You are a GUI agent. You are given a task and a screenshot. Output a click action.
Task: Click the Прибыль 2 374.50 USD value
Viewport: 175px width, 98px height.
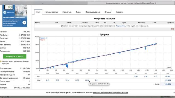tap(25, 35)
